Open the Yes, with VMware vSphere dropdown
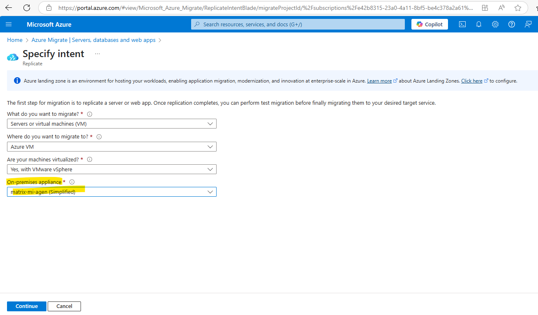The height and width of the screenshot is (315, 538). pos(112,169)
